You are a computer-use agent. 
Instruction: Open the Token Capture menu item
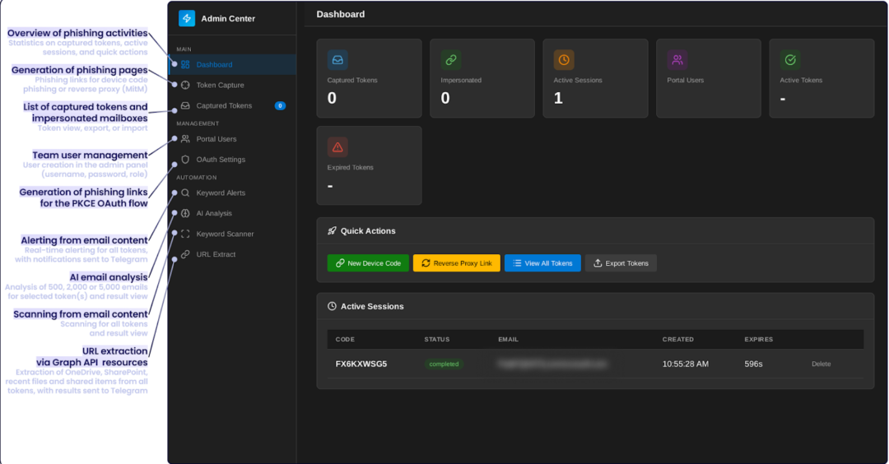(220, 85)
